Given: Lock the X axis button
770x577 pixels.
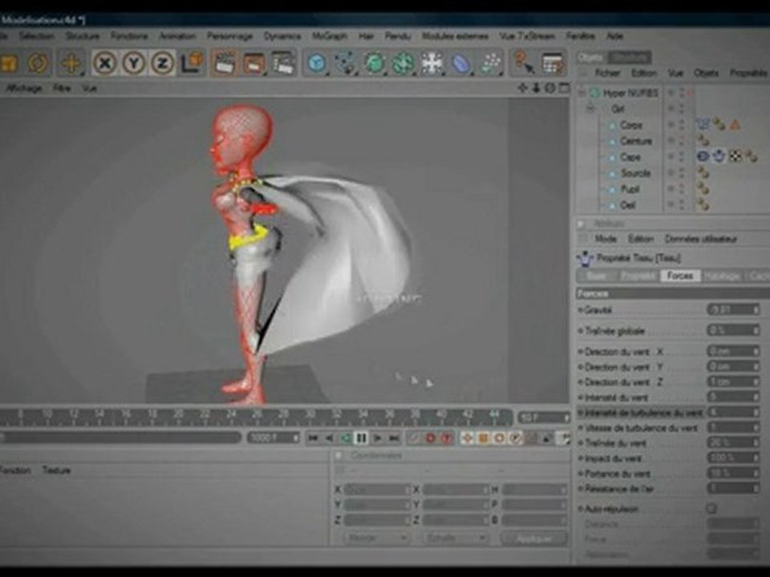Looking at the screenshot, I should [104, 63].
